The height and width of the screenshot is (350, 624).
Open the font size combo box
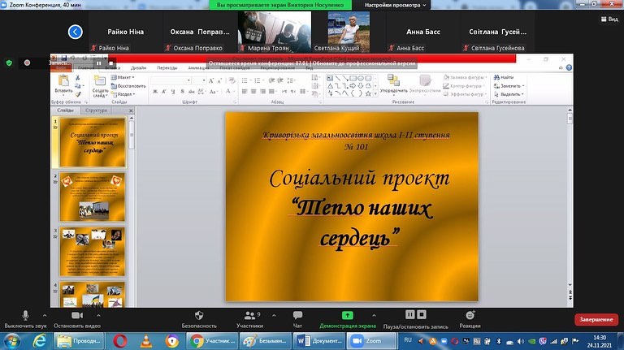(198, 80)
